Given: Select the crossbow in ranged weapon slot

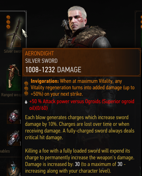Looking at the screenshot, I should (x=14, y=77).
